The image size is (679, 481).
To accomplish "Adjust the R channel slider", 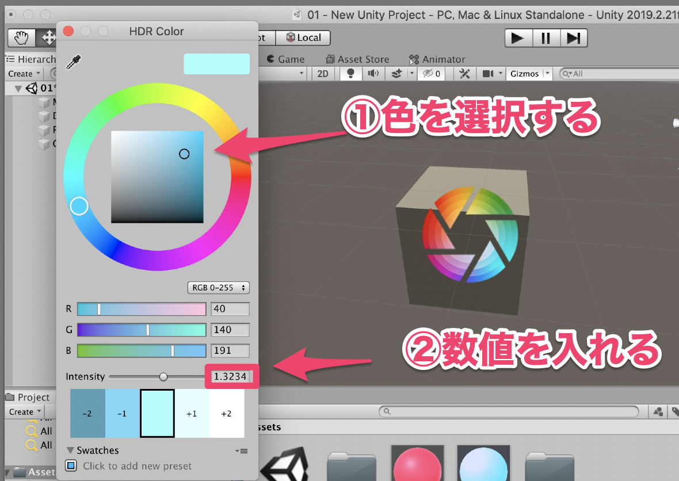I will [142, 309].
